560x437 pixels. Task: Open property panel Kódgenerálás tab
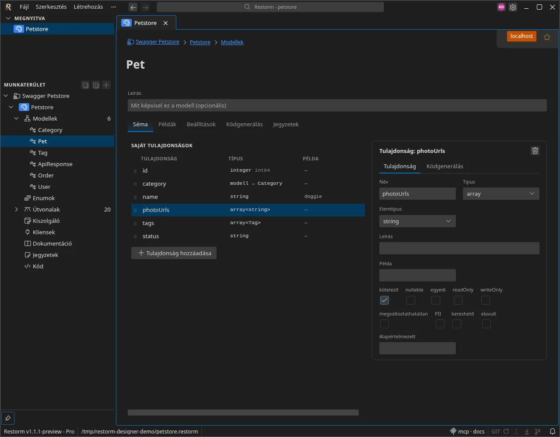coord(445,166)
